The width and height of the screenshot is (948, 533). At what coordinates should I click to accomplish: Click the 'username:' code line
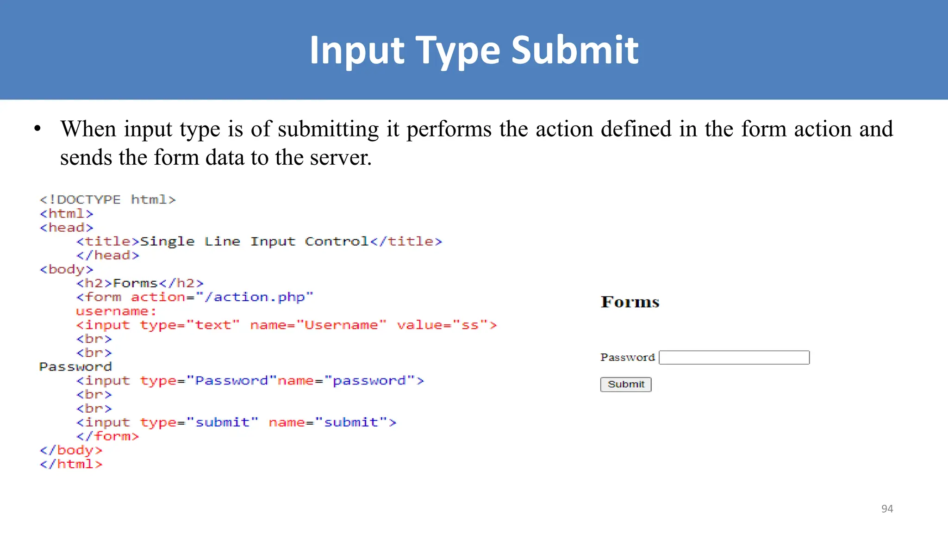tap(117, 311)
